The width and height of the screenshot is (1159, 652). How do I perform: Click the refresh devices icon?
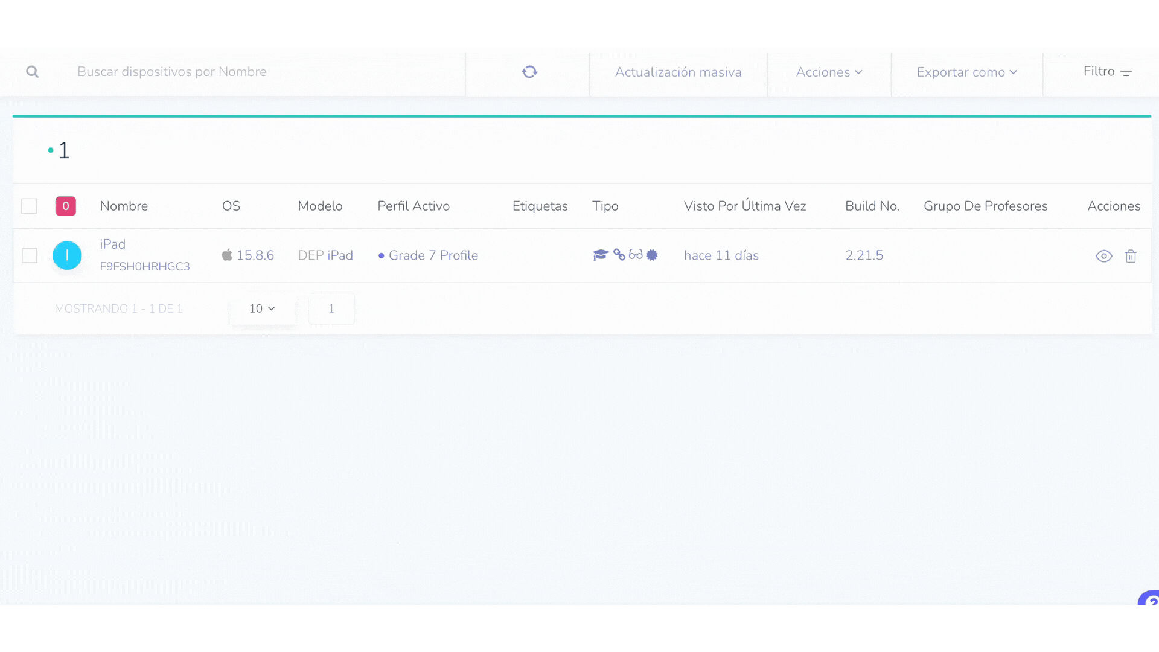click(529, 72)
